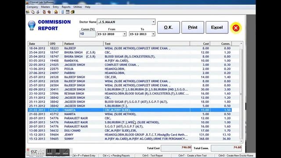281x158 pixels.
Task: Click the Patient column header
Action: 83,44
